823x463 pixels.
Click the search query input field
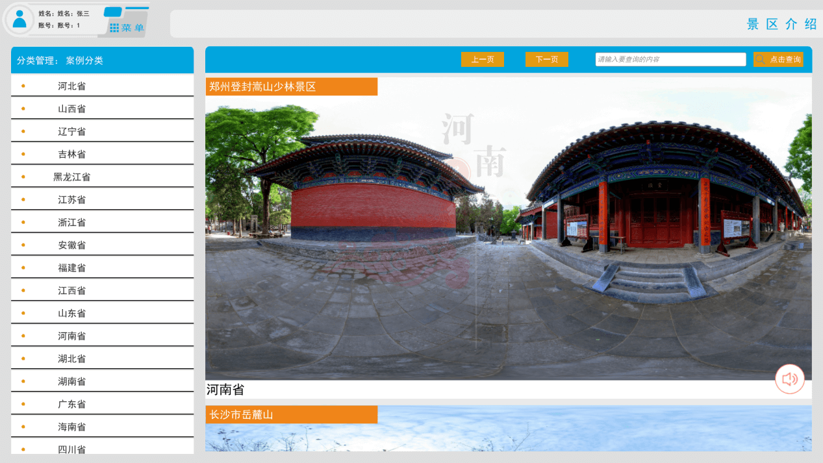[x=670, y=60]
